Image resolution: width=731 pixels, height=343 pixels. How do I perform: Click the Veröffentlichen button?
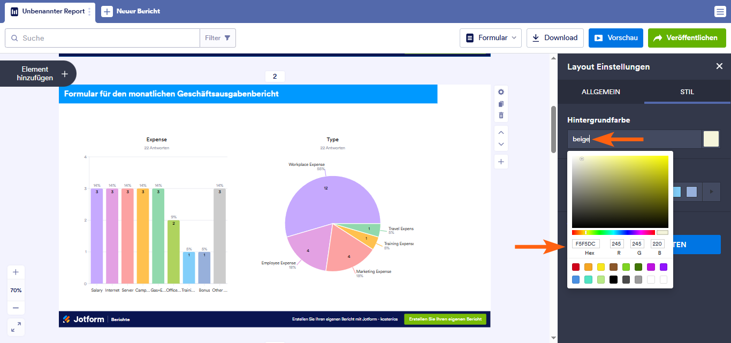687,38
